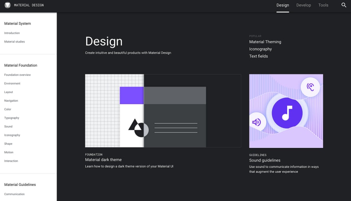Switch to the Tools tab
The height and width of the screenshot is (201, 351).
tap(323, 5)
